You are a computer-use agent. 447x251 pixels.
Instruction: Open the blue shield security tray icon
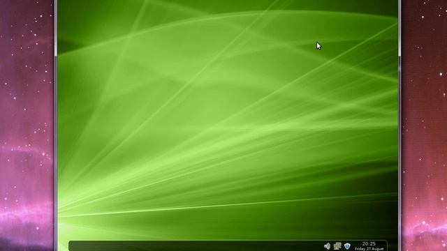point(347,246)
